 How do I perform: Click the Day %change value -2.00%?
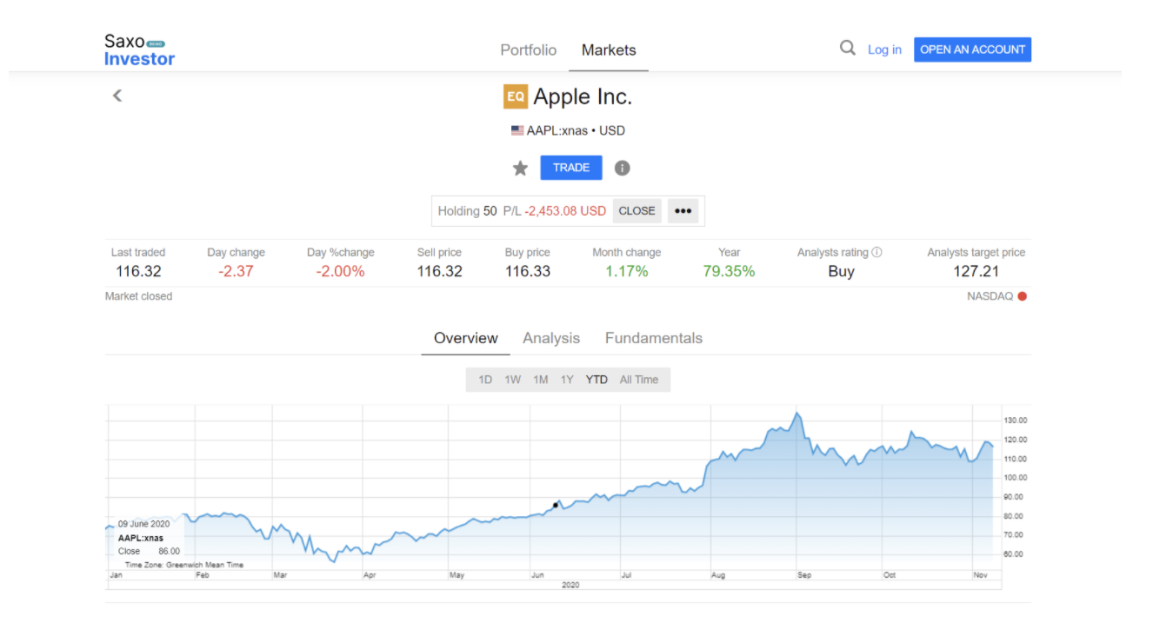(340, 271)
